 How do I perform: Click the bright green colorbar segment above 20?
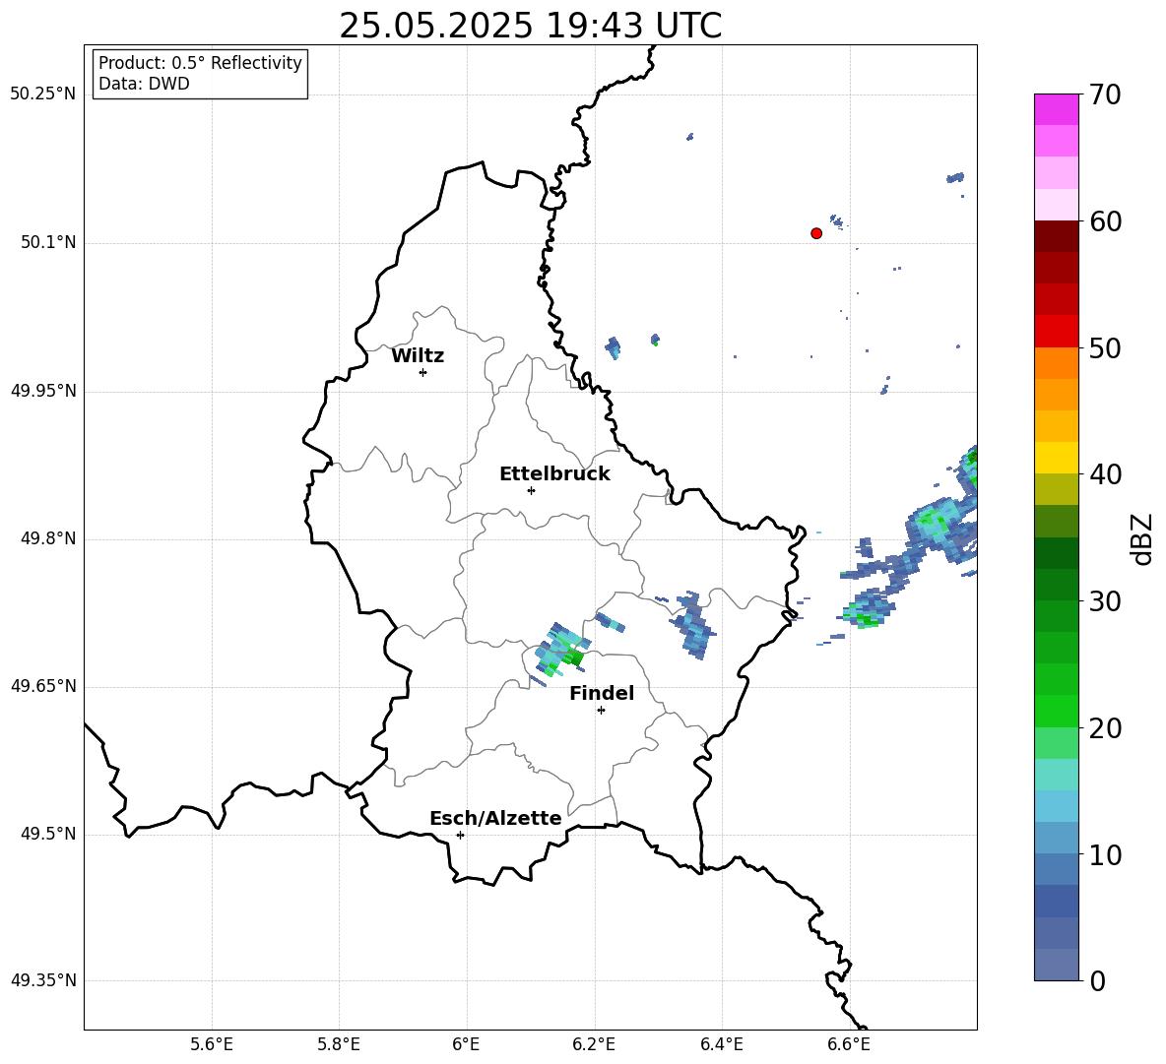click(x=1056, y=711)
